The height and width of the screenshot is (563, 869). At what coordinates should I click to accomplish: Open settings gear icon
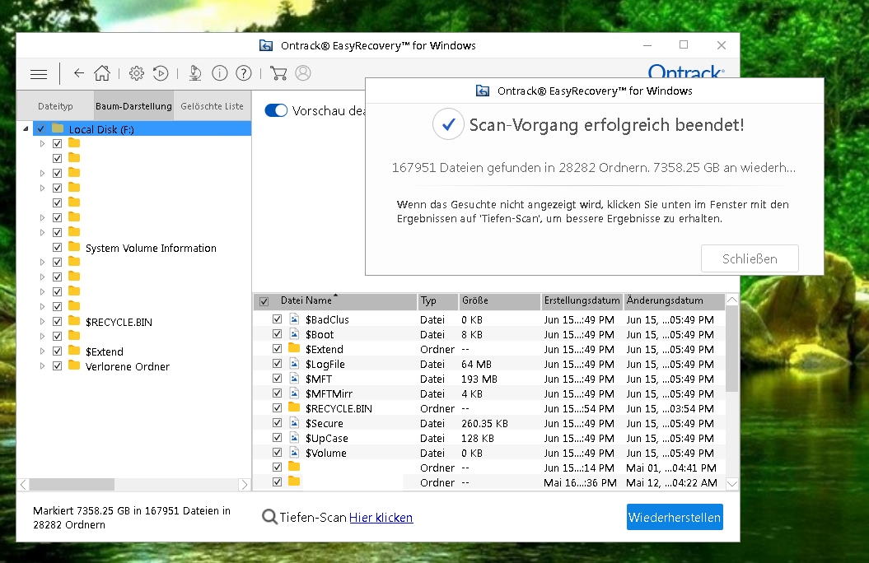pyautogui.click(x=137, y=73)
